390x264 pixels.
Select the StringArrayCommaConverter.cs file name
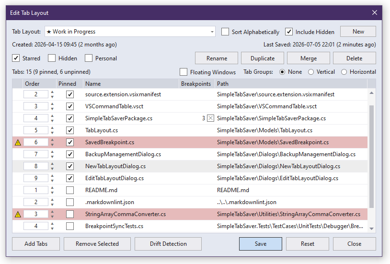126,214
